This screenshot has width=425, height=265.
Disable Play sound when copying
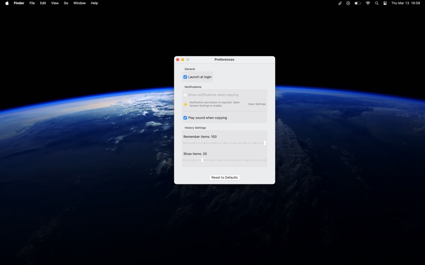(185, 118)
